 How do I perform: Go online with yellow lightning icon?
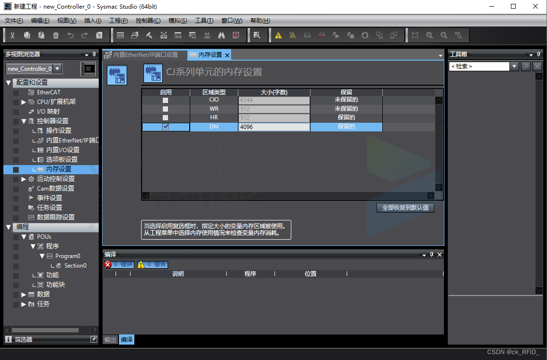pos(278,35)
